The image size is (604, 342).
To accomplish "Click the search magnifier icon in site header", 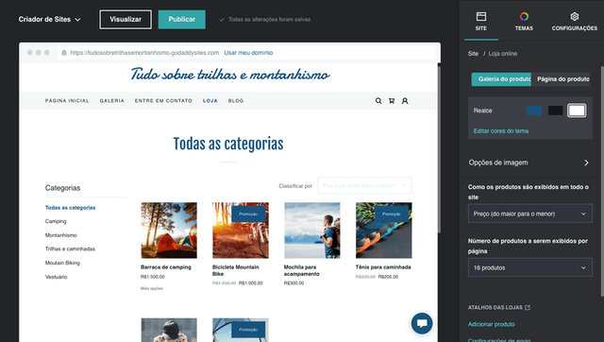I will (x=378, y=101).
